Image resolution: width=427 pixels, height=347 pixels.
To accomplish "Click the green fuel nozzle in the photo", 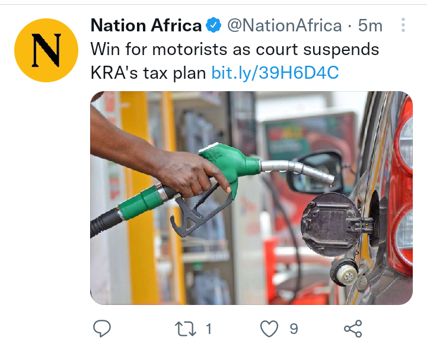I will (230, 163).
